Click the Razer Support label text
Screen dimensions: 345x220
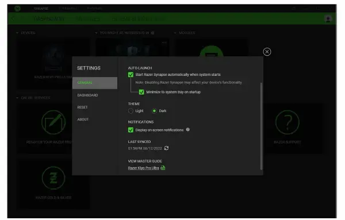pyautogui.click(x=287, y=142)
